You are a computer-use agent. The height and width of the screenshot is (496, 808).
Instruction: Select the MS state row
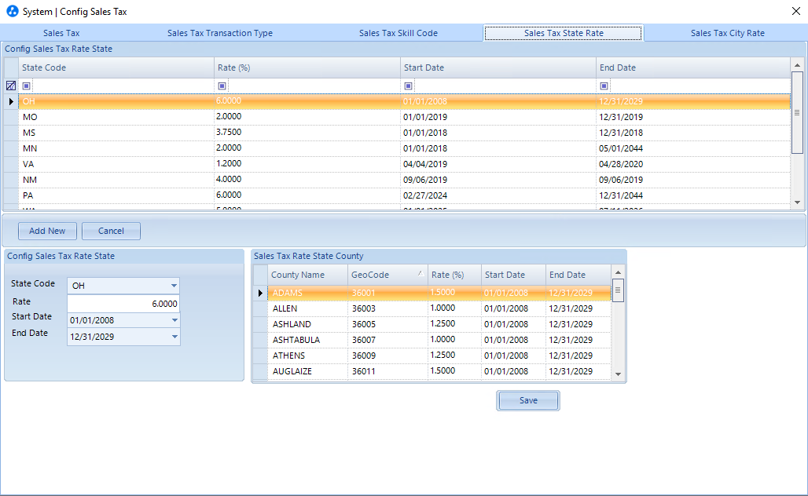[x=405, y=133]
